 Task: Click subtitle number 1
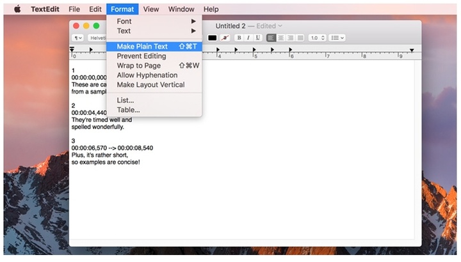(x=73, y=70)
